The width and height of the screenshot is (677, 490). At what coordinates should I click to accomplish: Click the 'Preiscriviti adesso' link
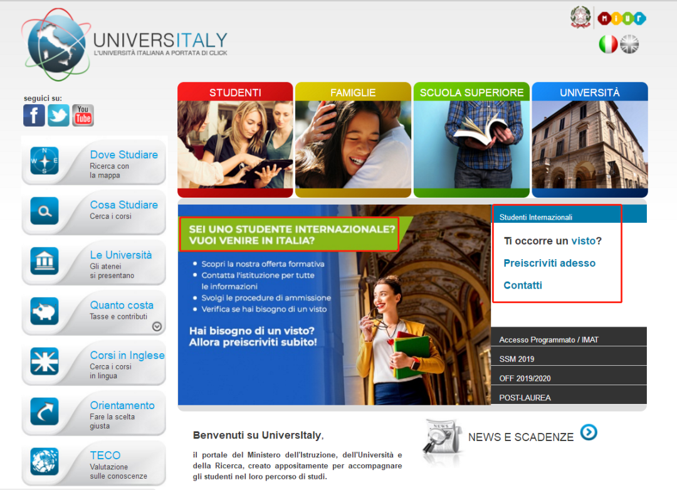(x=549, y=263)
